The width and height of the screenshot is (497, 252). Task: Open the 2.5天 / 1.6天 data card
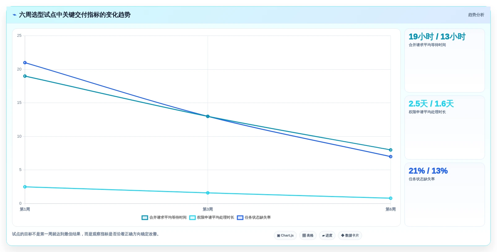[x=445, y=128]
